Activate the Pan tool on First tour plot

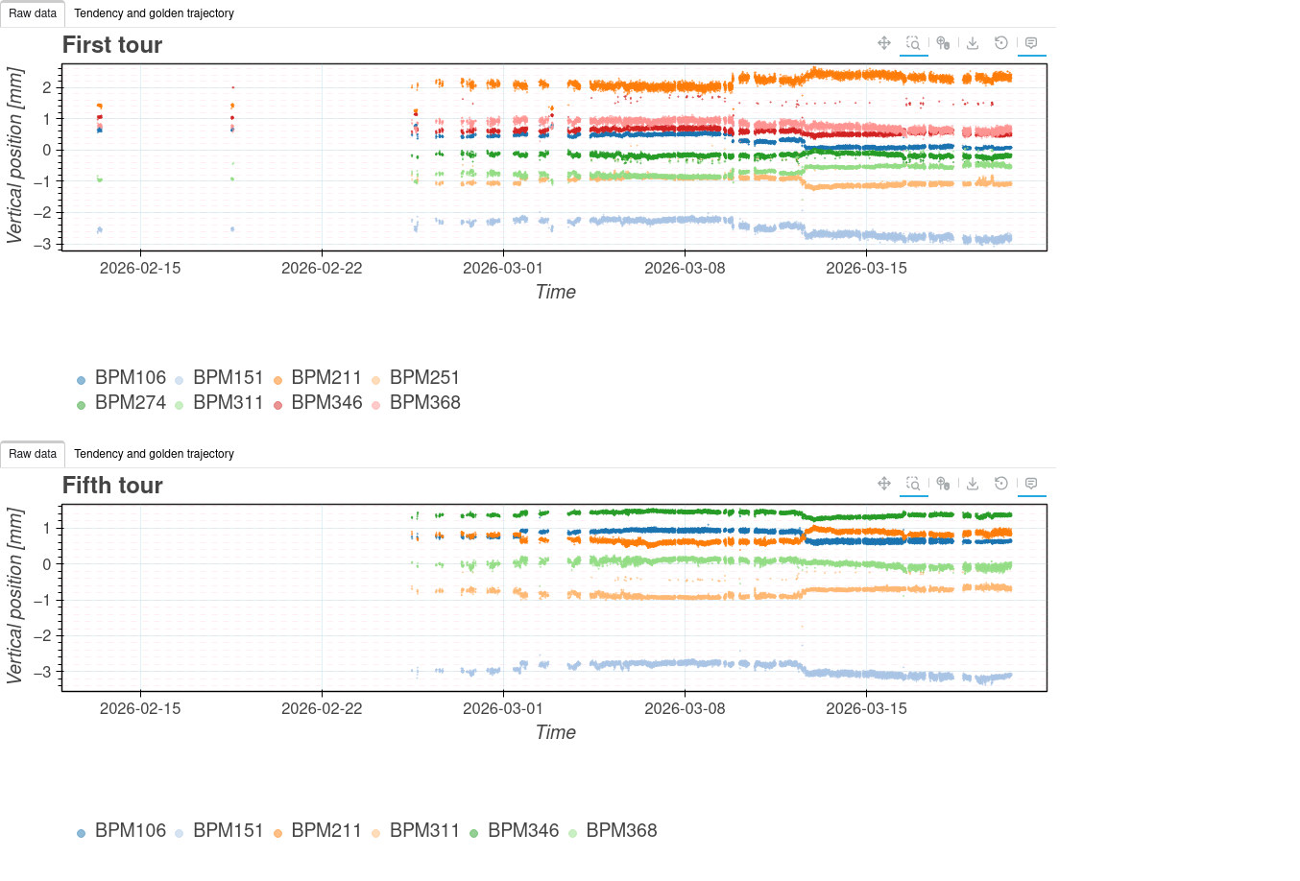[x=884, y=43]
